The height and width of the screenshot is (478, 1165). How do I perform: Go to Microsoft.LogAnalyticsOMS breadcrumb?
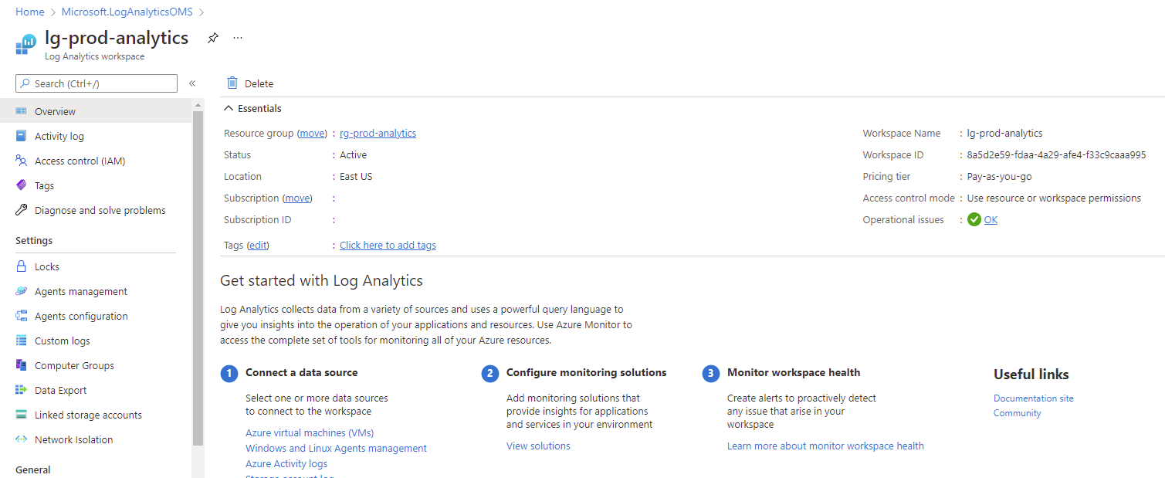coord(127,12)
